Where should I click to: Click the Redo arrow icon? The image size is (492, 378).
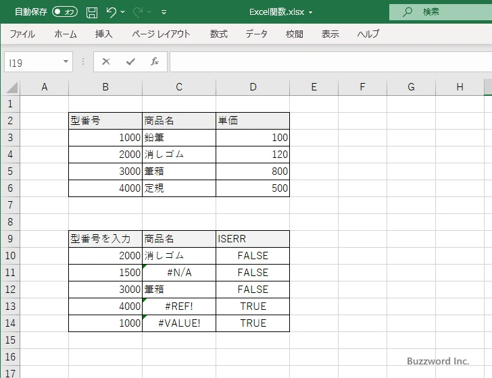pyautogui.click(x=137, y=12)
